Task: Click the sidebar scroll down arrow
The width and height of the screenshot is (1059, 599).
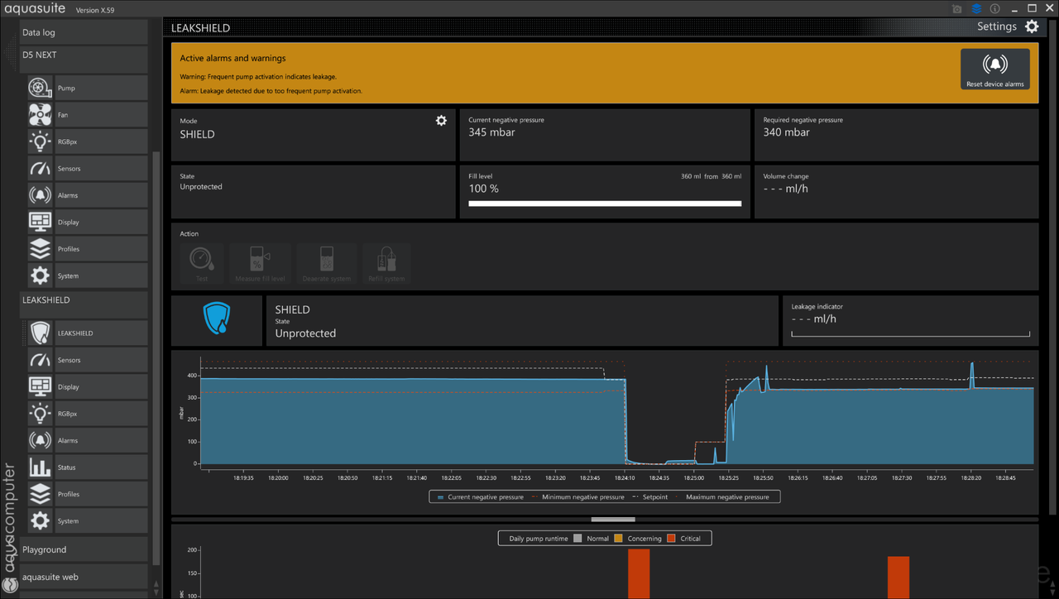Action: 156,592
